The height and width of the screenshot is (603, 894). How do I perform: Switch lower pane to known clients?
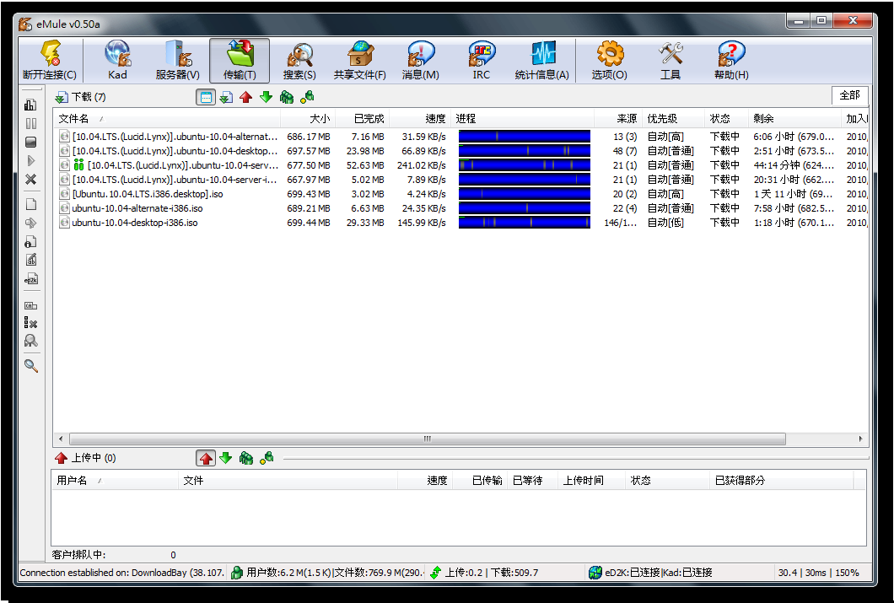(267, 458)
